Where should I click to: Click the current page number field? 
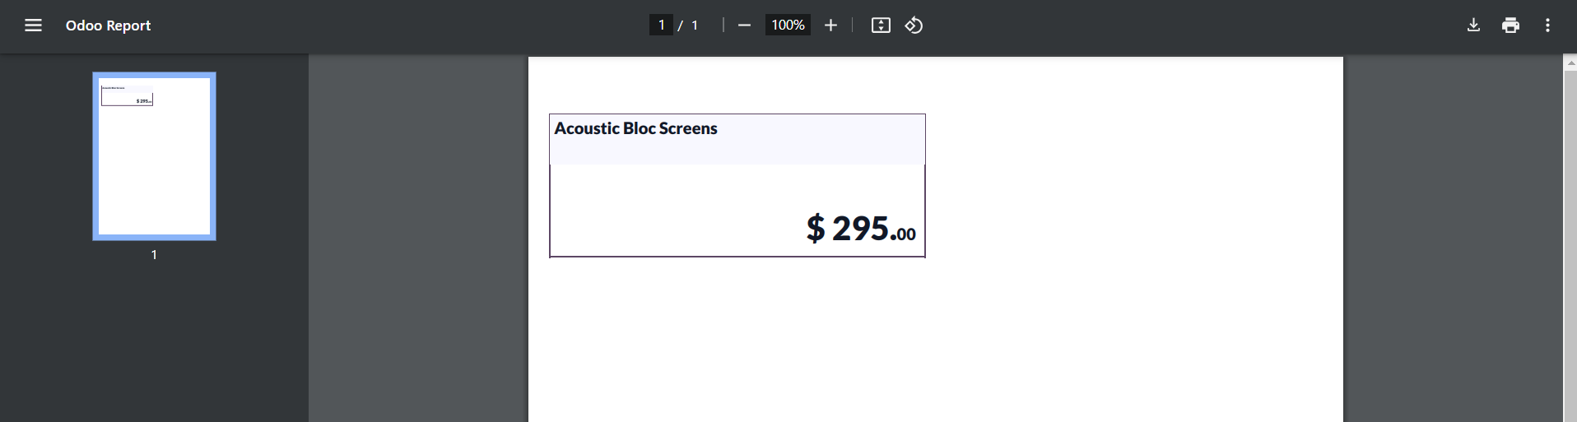(x=661, y=26)
